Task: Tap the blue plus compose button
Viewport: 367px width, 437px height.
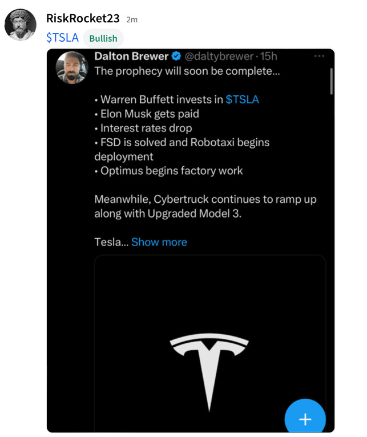Action: [x=305, y=419]
